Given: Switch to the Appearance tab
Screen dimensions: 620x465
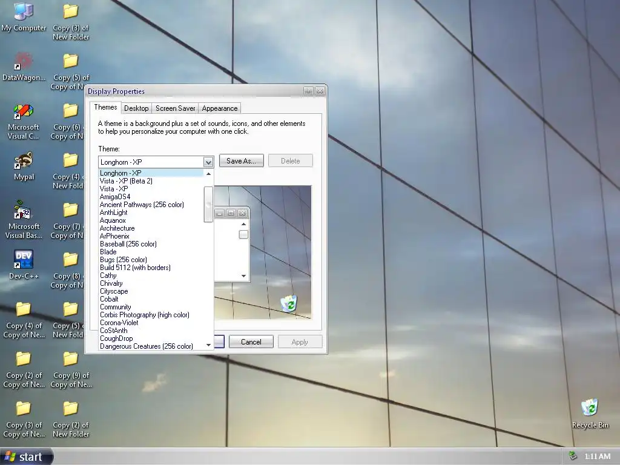Looking at the screenshot, I should pyautogui.click(x=219, y=108).
